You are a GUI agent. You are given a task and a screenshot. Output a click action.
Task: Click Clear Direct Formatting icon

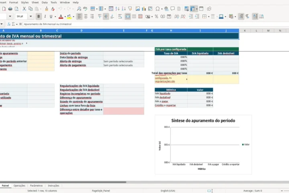click(x=53, y=9)
